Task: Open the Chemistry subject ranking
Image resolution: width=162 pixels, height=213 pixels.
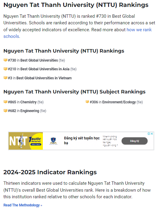Action: click(28, 102)
